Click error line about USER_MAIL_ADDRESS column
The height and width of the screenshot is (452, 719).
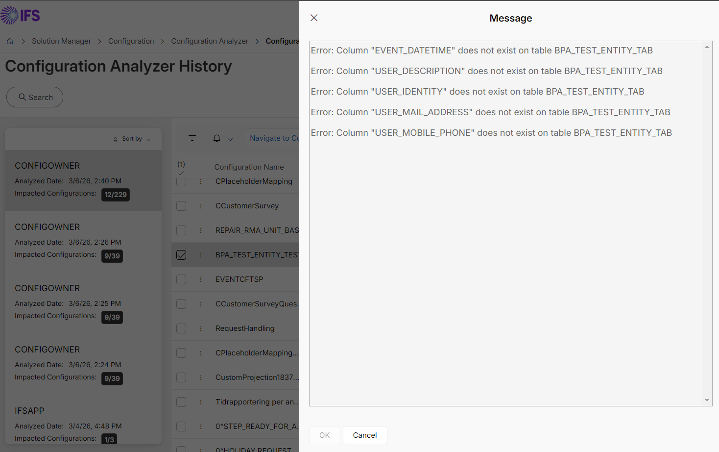490,112
